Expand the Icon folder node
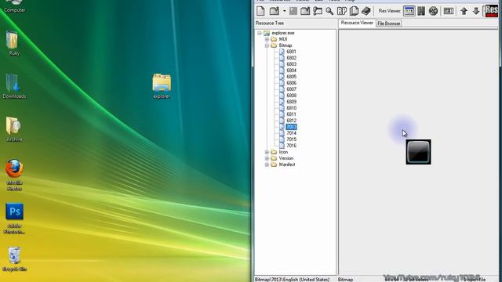Viewport: 502px width, 282px height. [x=267, y=152]
